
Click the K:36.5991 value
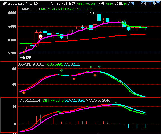pyautogui.click(x=54, y=64)
